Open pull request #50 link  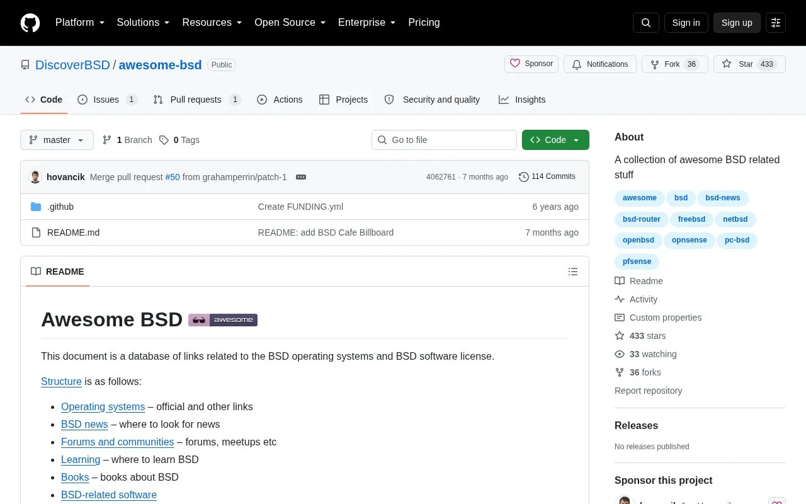click(173, 177)
